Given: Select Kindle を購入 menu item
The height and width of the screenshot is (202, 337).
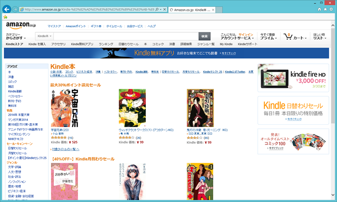Looking at the screenshot, I should point(37,44).
